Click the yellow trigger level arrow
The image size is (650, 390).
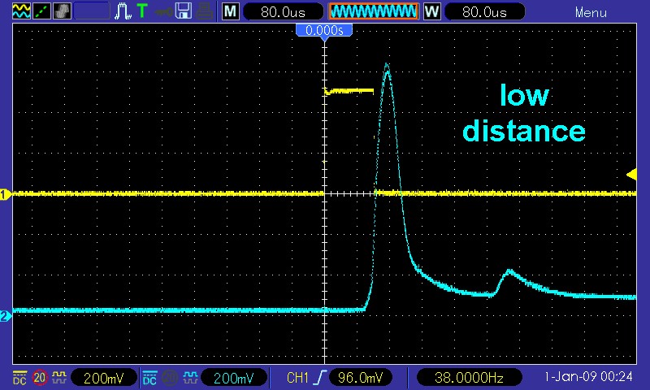tap(632, 175)
